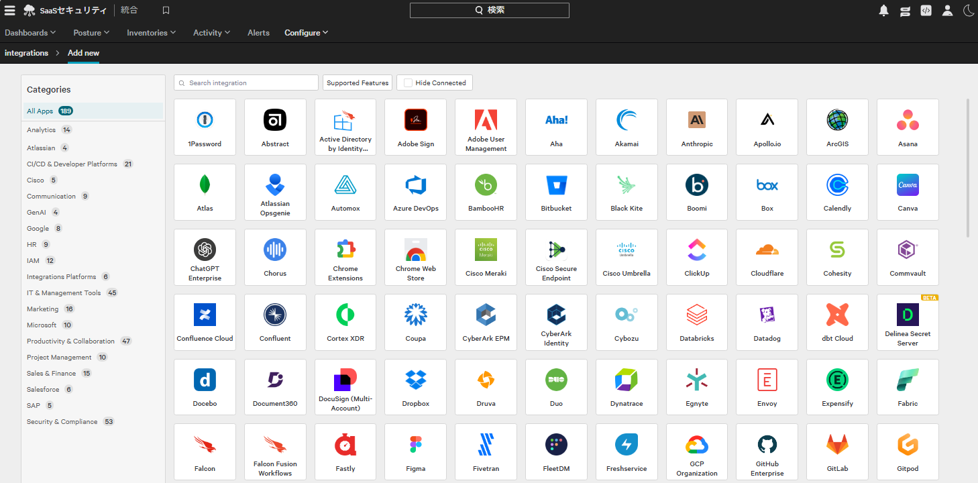This screenshot has height=483, width=978.
Task: Click the Supported Features button
Action: pos(358,83)
